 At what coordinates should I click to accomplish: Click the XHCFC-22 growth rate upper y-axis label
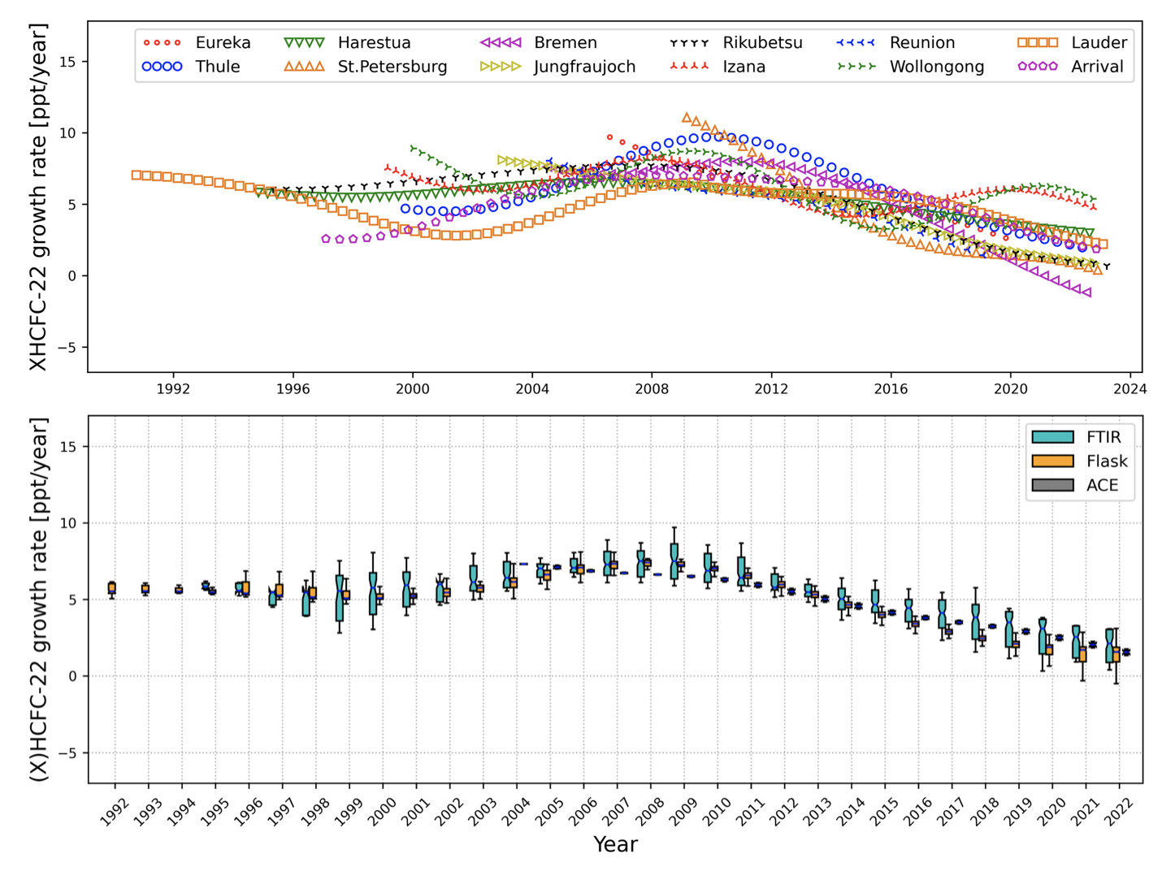(38, 197)
